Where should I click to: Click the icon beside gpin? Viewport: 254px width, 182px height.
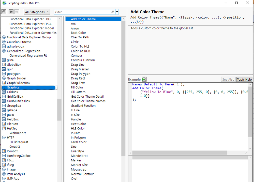point(4,69)
